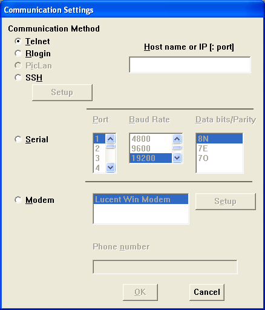The image size is (265, 310).
Task: Select 7E in Data bits/Parity list
Action: click(219, 148)
